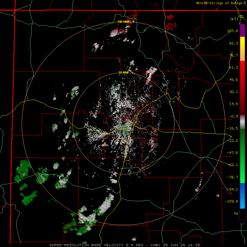Click the [KT] units label
The width and height of the screenshot is (247, 247).
(234, 19)
